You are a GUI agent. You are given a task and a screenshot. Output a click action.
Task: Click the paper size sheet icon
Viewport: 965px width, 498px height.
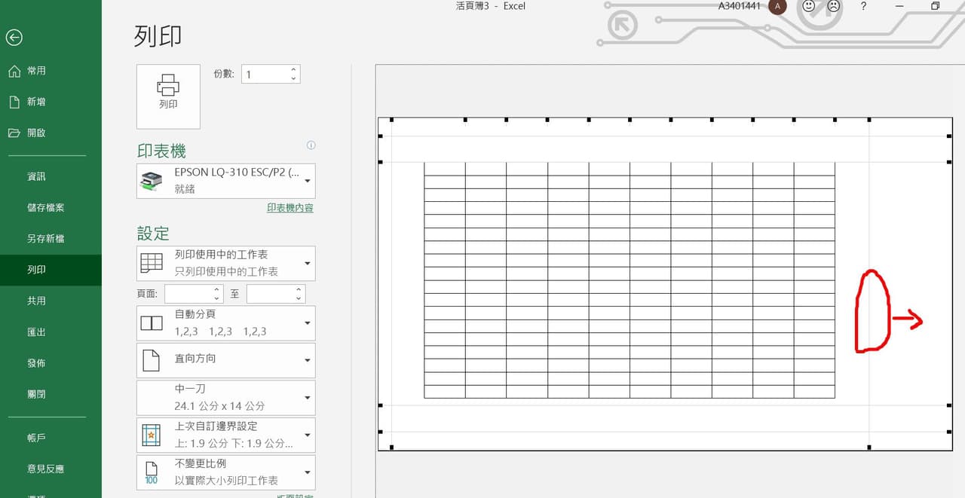point(152,397)
